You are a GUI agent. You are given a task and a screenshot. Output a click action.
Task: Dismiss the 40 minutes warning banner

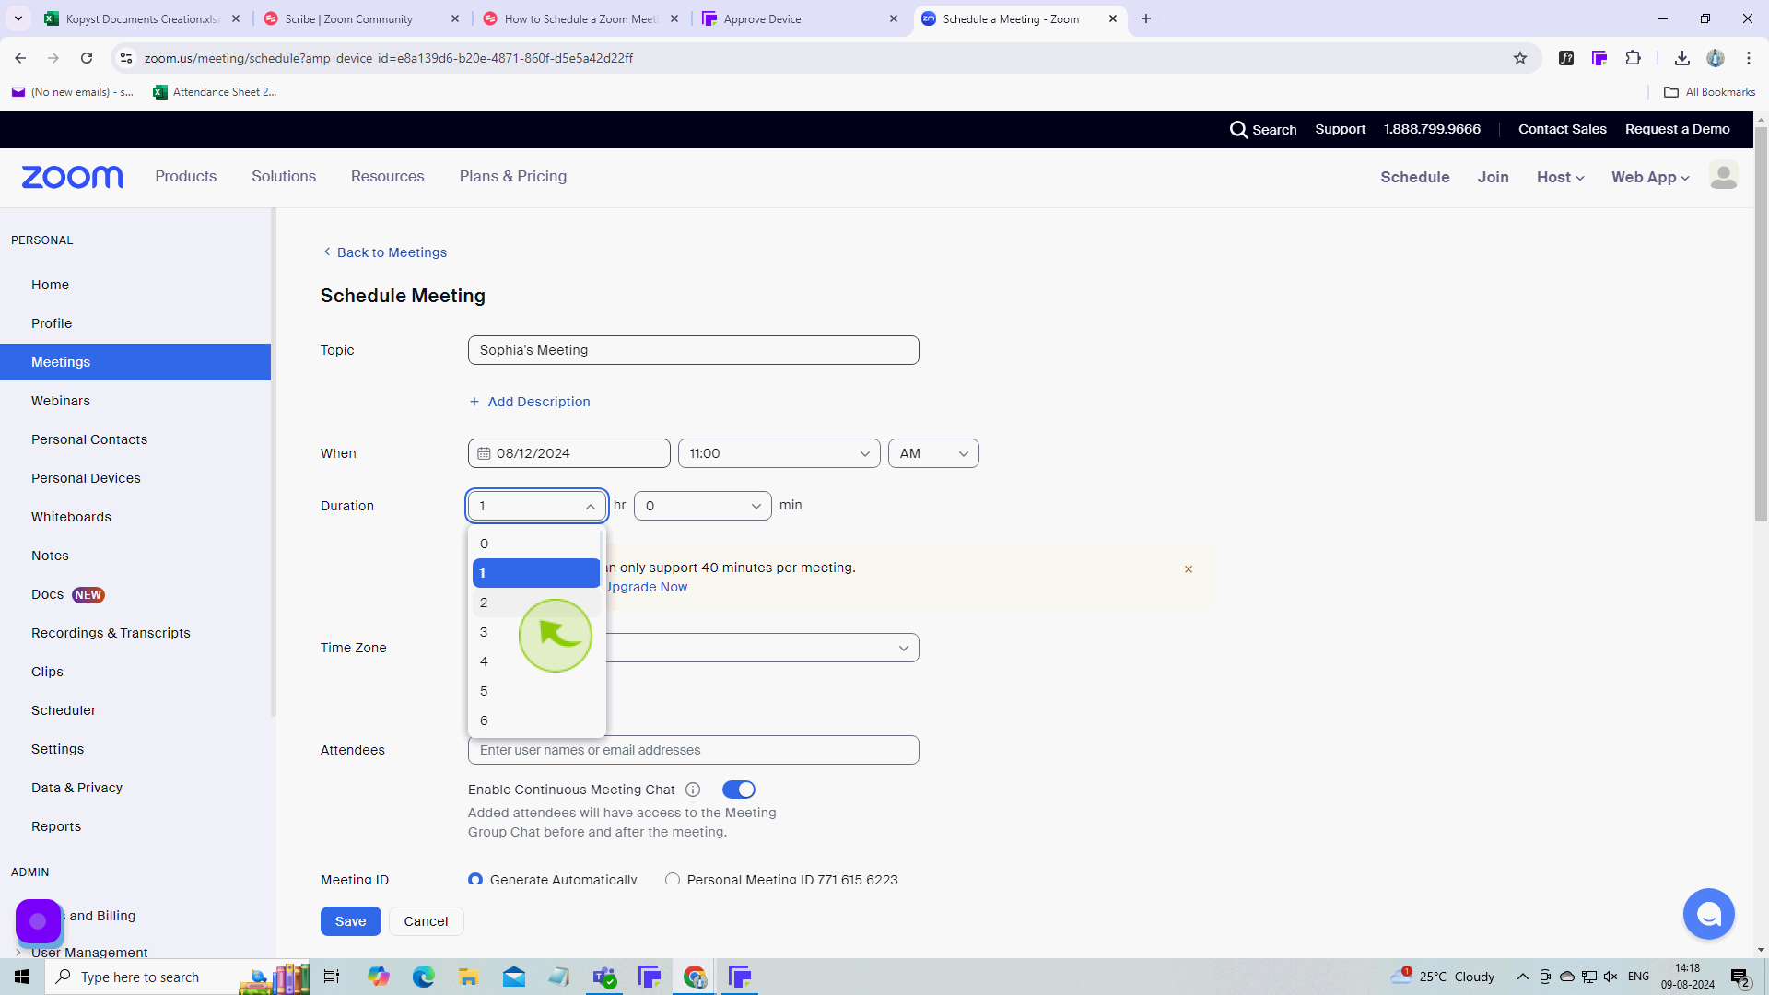point(1189,569)
